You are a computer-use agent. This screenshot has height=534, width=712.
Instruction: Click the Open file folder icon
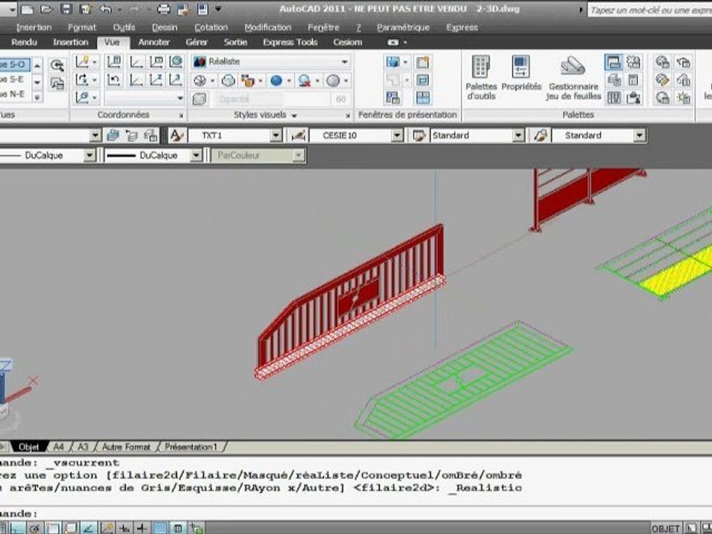point(46,9)
